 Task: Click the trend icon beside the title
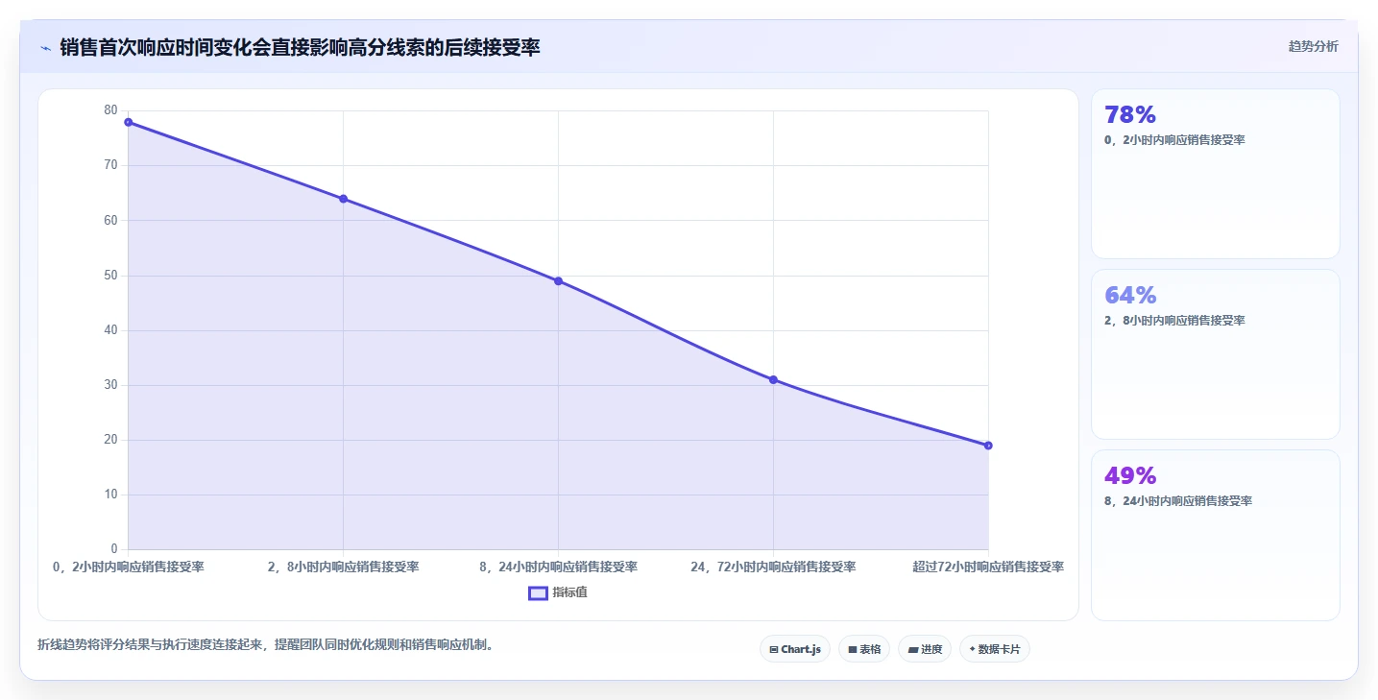45,47
